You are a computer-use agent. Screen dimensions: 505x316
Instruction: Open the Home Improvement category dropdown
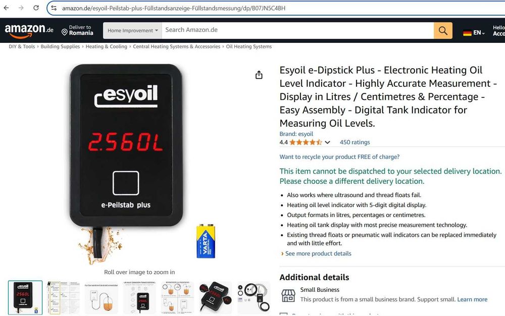(133, 31)
